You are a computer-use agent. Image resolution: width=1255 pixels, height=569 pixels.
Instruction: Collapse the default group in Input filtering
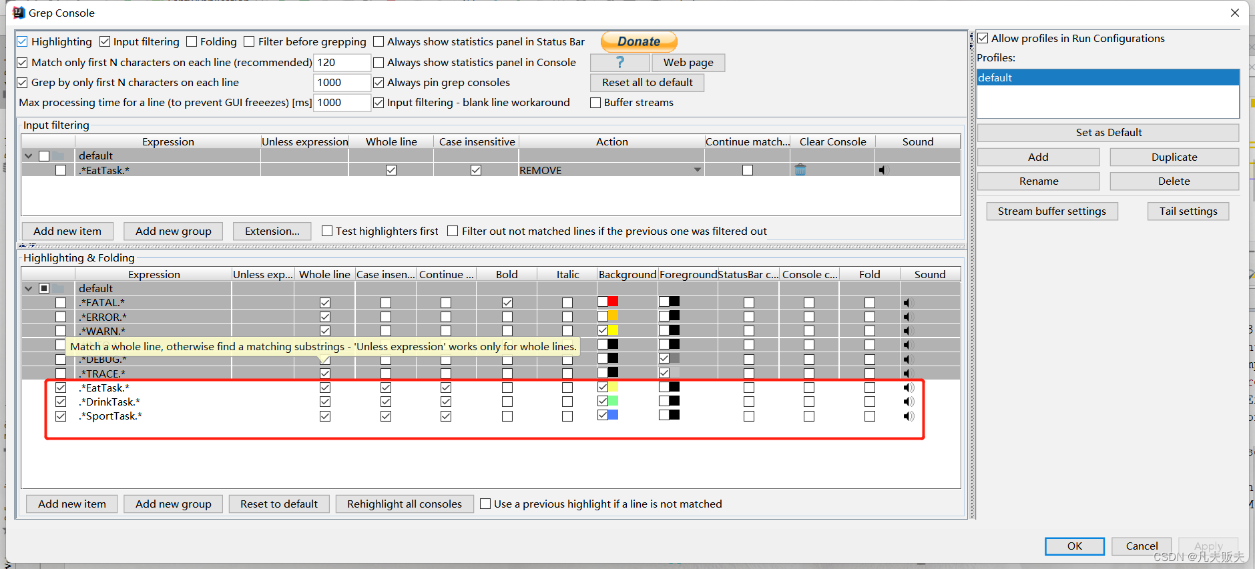[29, 156]
